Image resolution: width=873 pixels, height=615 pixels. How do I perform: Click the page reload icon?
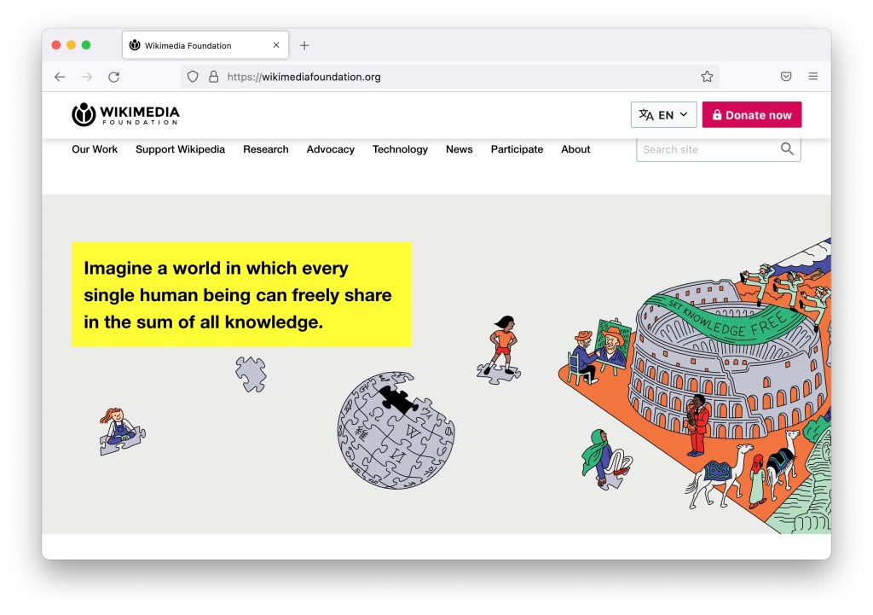(113, 77)
